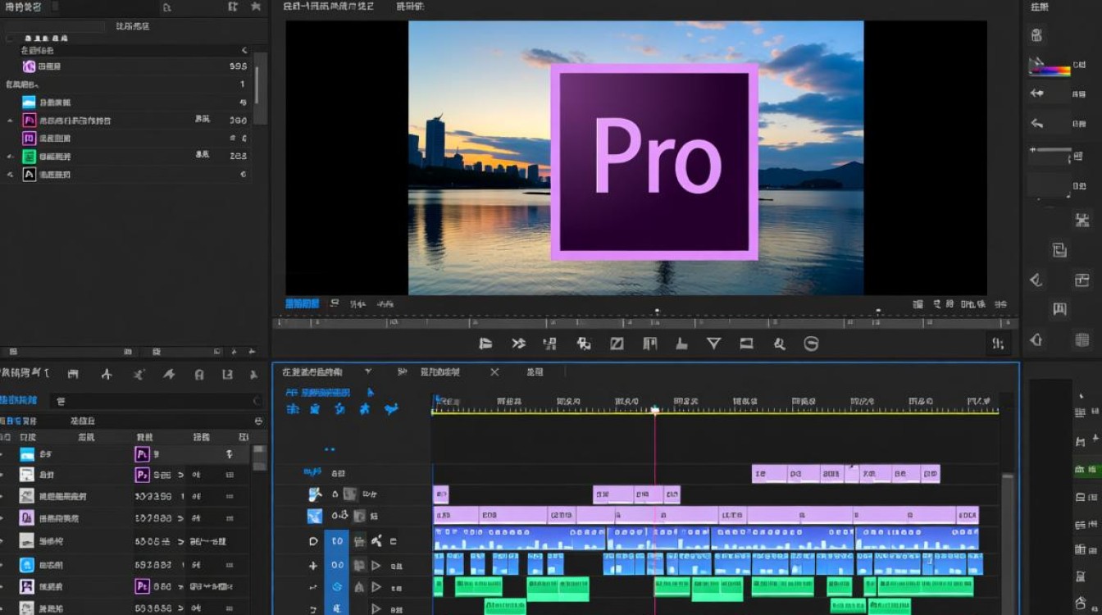Click the Pr badge in the highlighted bin row

click(x=142, y=453)
